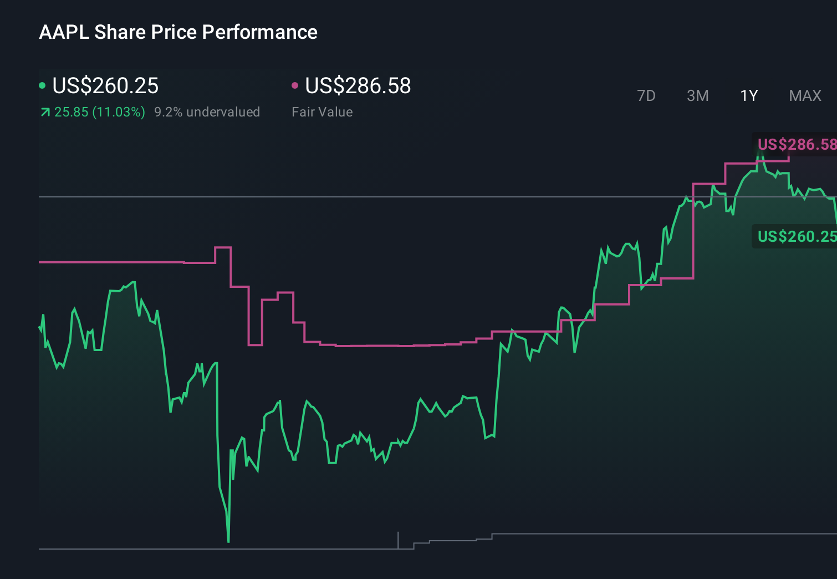The image size is (837, 579).
Task: Click the pink dot beside US$286.58
Action: 295,85
